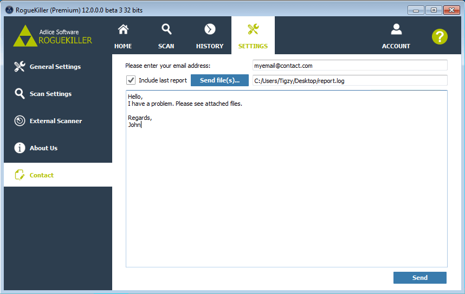Switch to the HISTORY tab label
Screen dimensions: 465x294
point(210,46)
